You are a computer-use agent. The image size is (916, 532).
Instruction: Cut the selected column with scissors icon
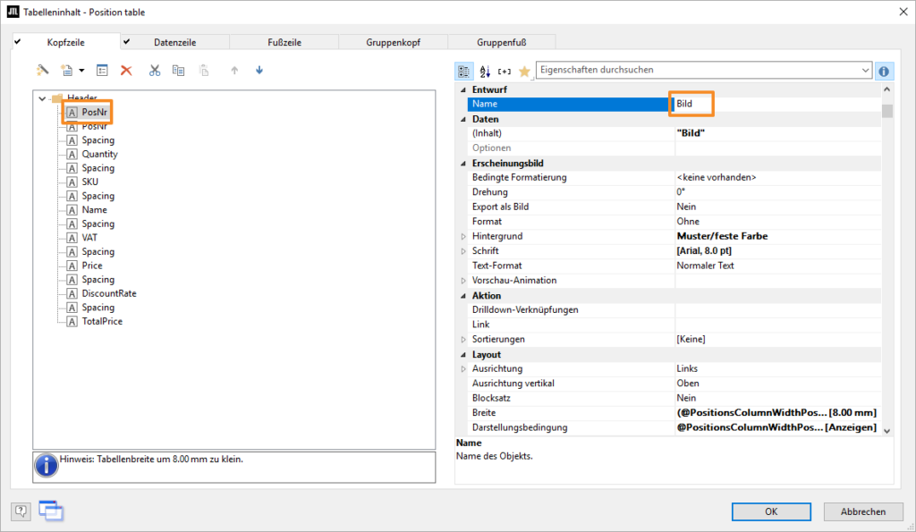(x=155, y=70)
